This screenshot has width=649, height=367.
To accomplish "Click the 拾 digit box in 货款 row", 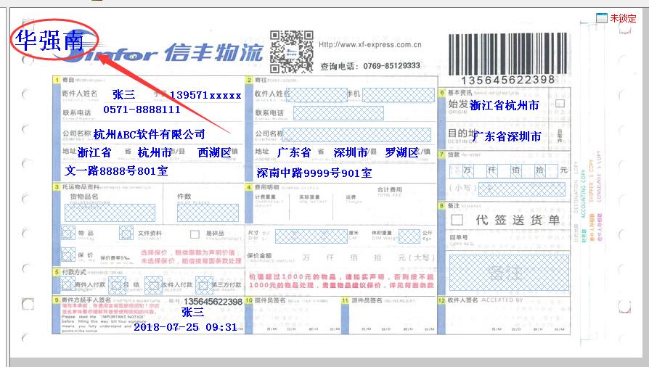I will (x=539, y=170).
